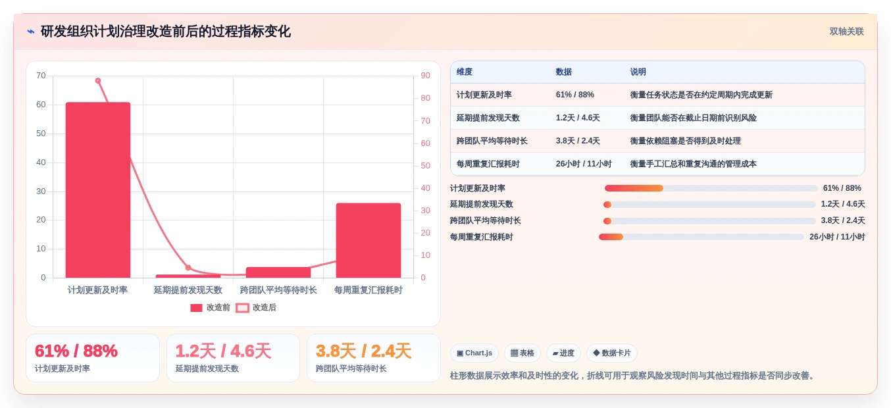Click the 维度 column header
Image resolution: width=891 pixels, height=408 pixels.
click(465, 72)
